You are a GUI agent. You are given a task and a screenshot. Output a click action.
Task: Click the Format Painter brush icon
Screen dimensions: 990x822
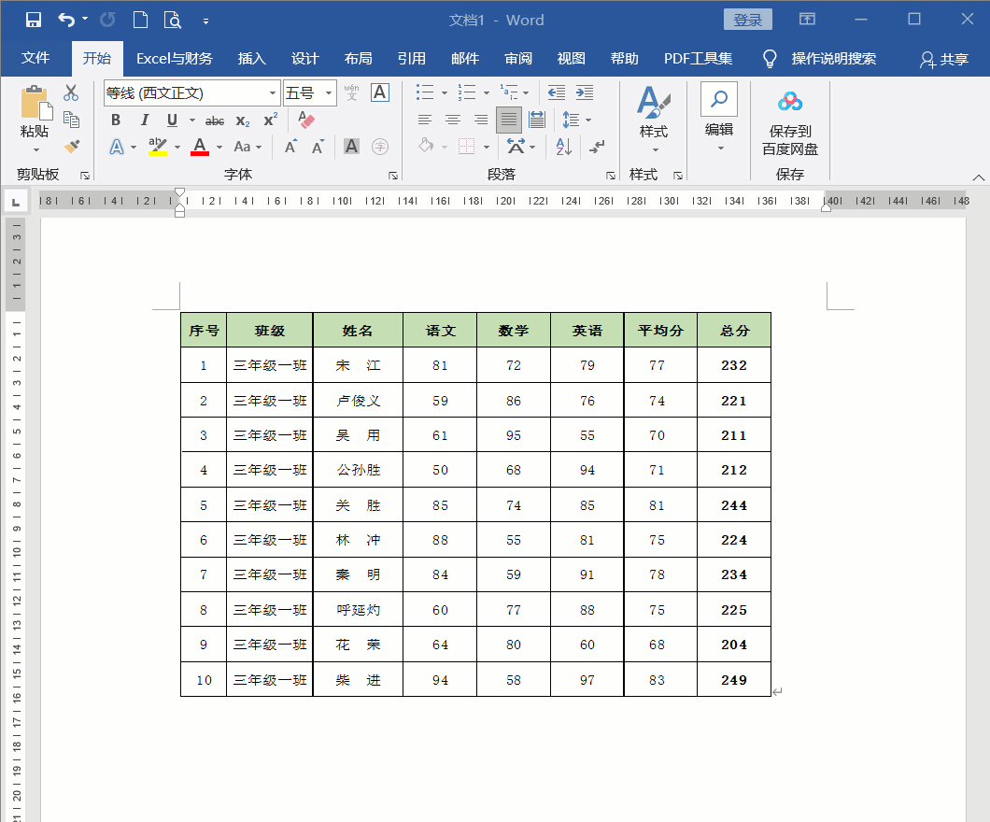[71, 146]
